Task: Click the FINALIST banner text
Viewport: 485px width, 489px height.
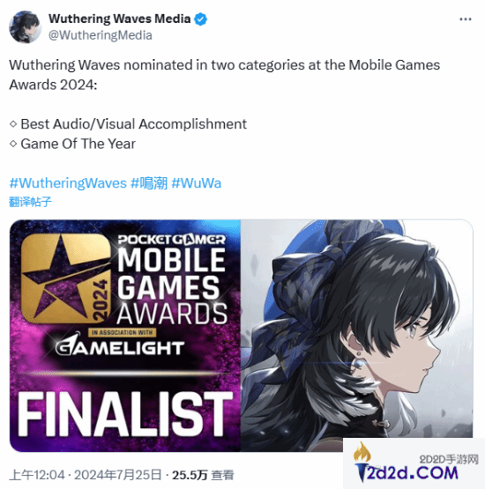Action: tap(125, 414)
